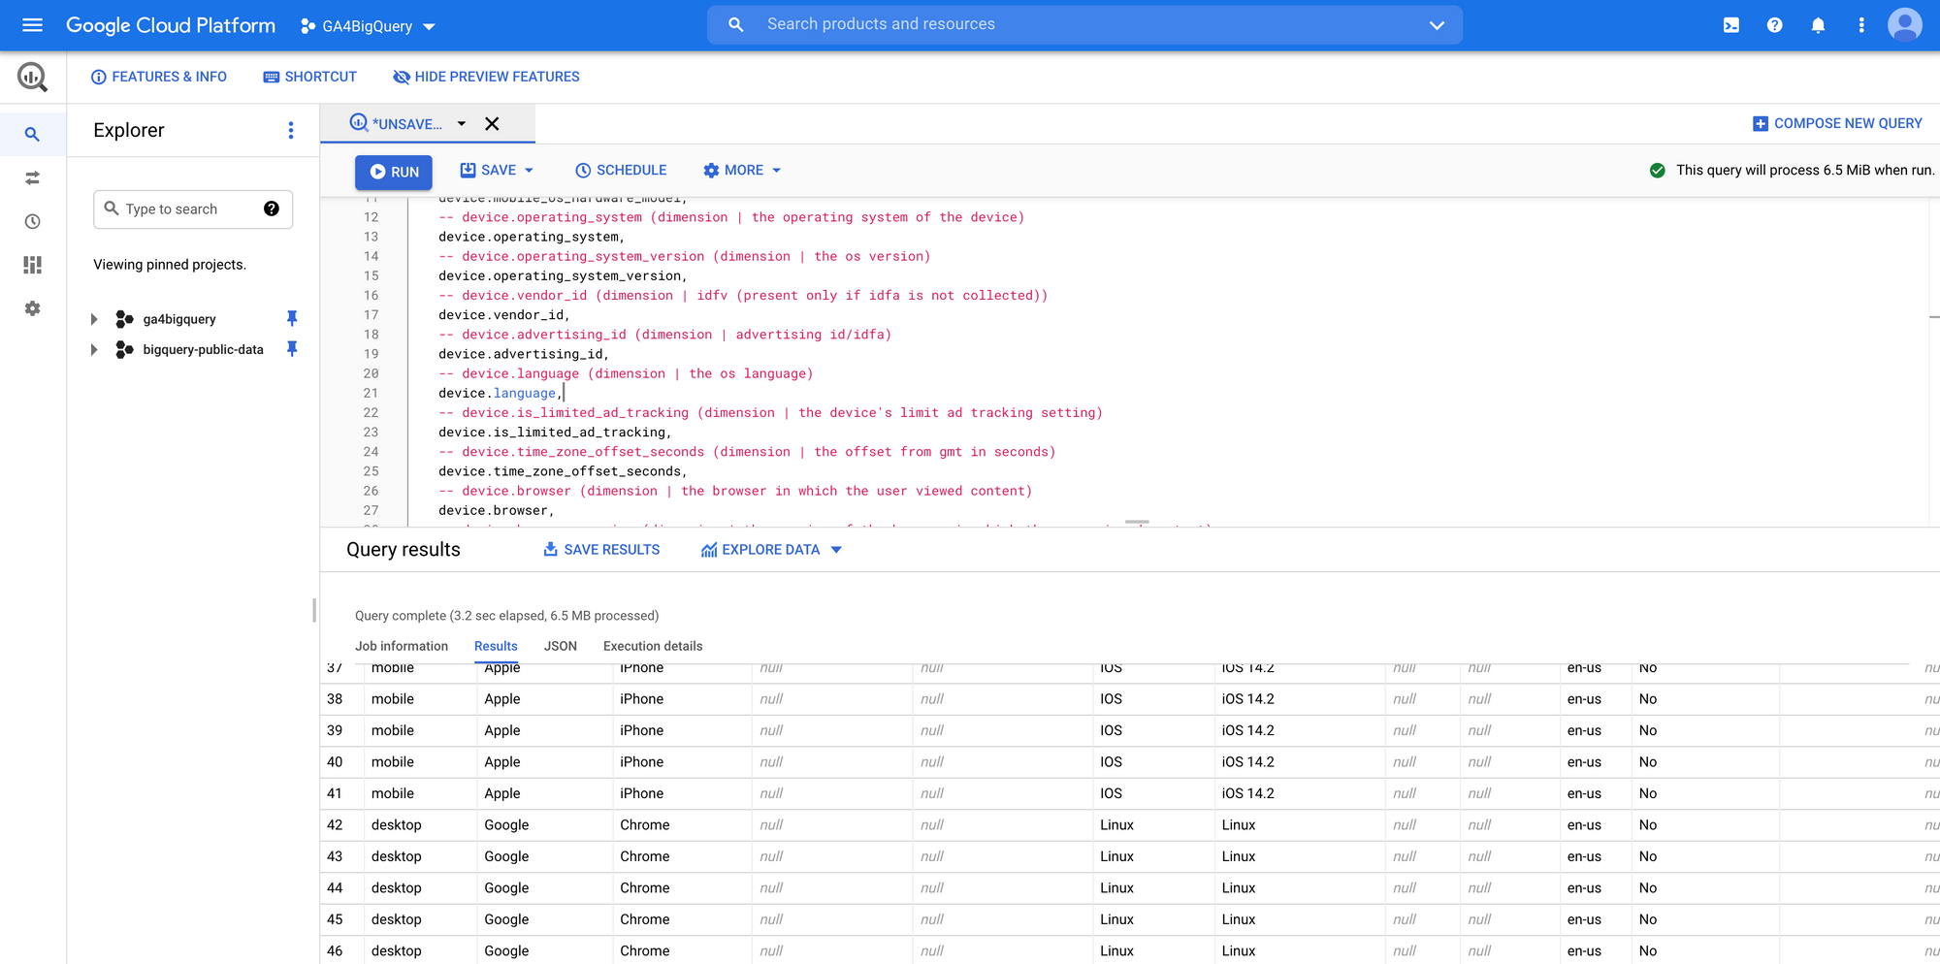
Task: Open keyboard SHORTCUT list
Action: click(x=310, y=77)
